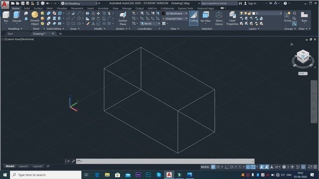The width and height of the screenshot is (319, 179).
Task: Click the MODEL space button on status bar
Action: coord(205,167)
